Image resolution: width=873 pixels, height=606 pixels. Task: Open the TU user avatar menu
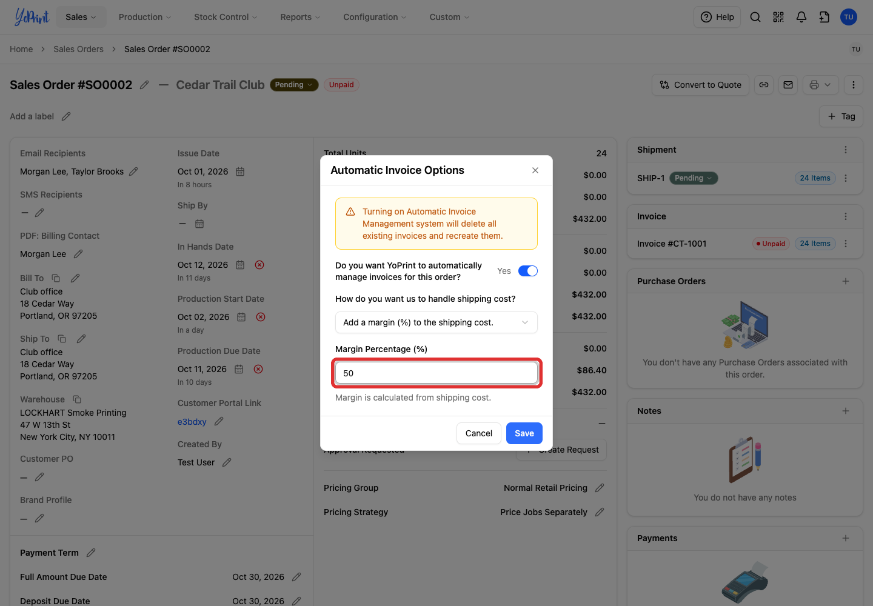[x=849, y=17]
